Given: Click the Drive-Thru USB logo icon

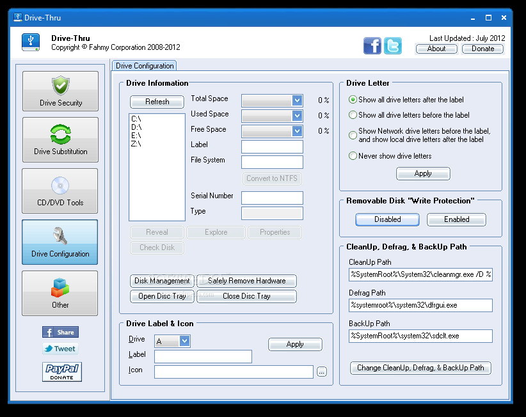Looking at the screenshot, I should coord(31,42).
